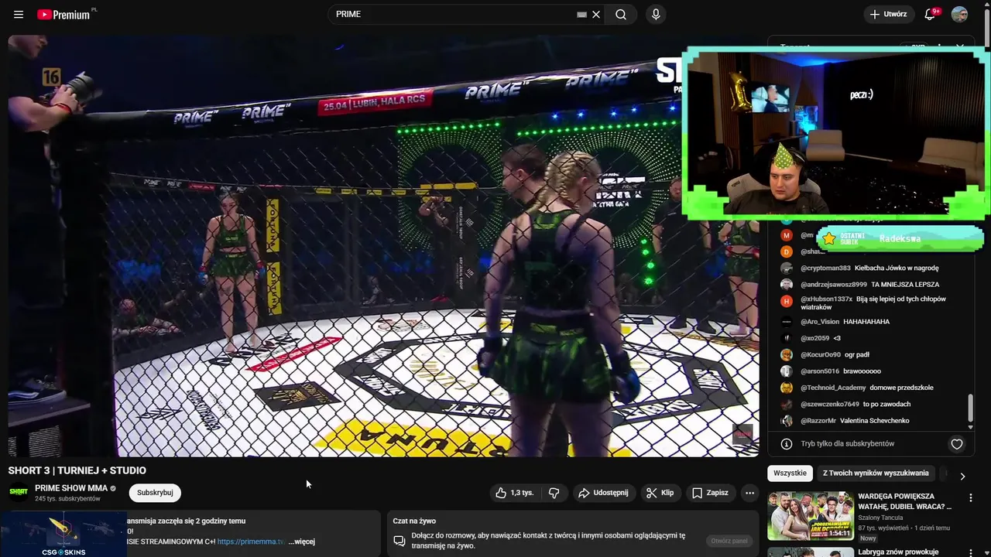Open the on-screen keyboard icon in search
The image size is (991, 557).
tap(581, 15)
